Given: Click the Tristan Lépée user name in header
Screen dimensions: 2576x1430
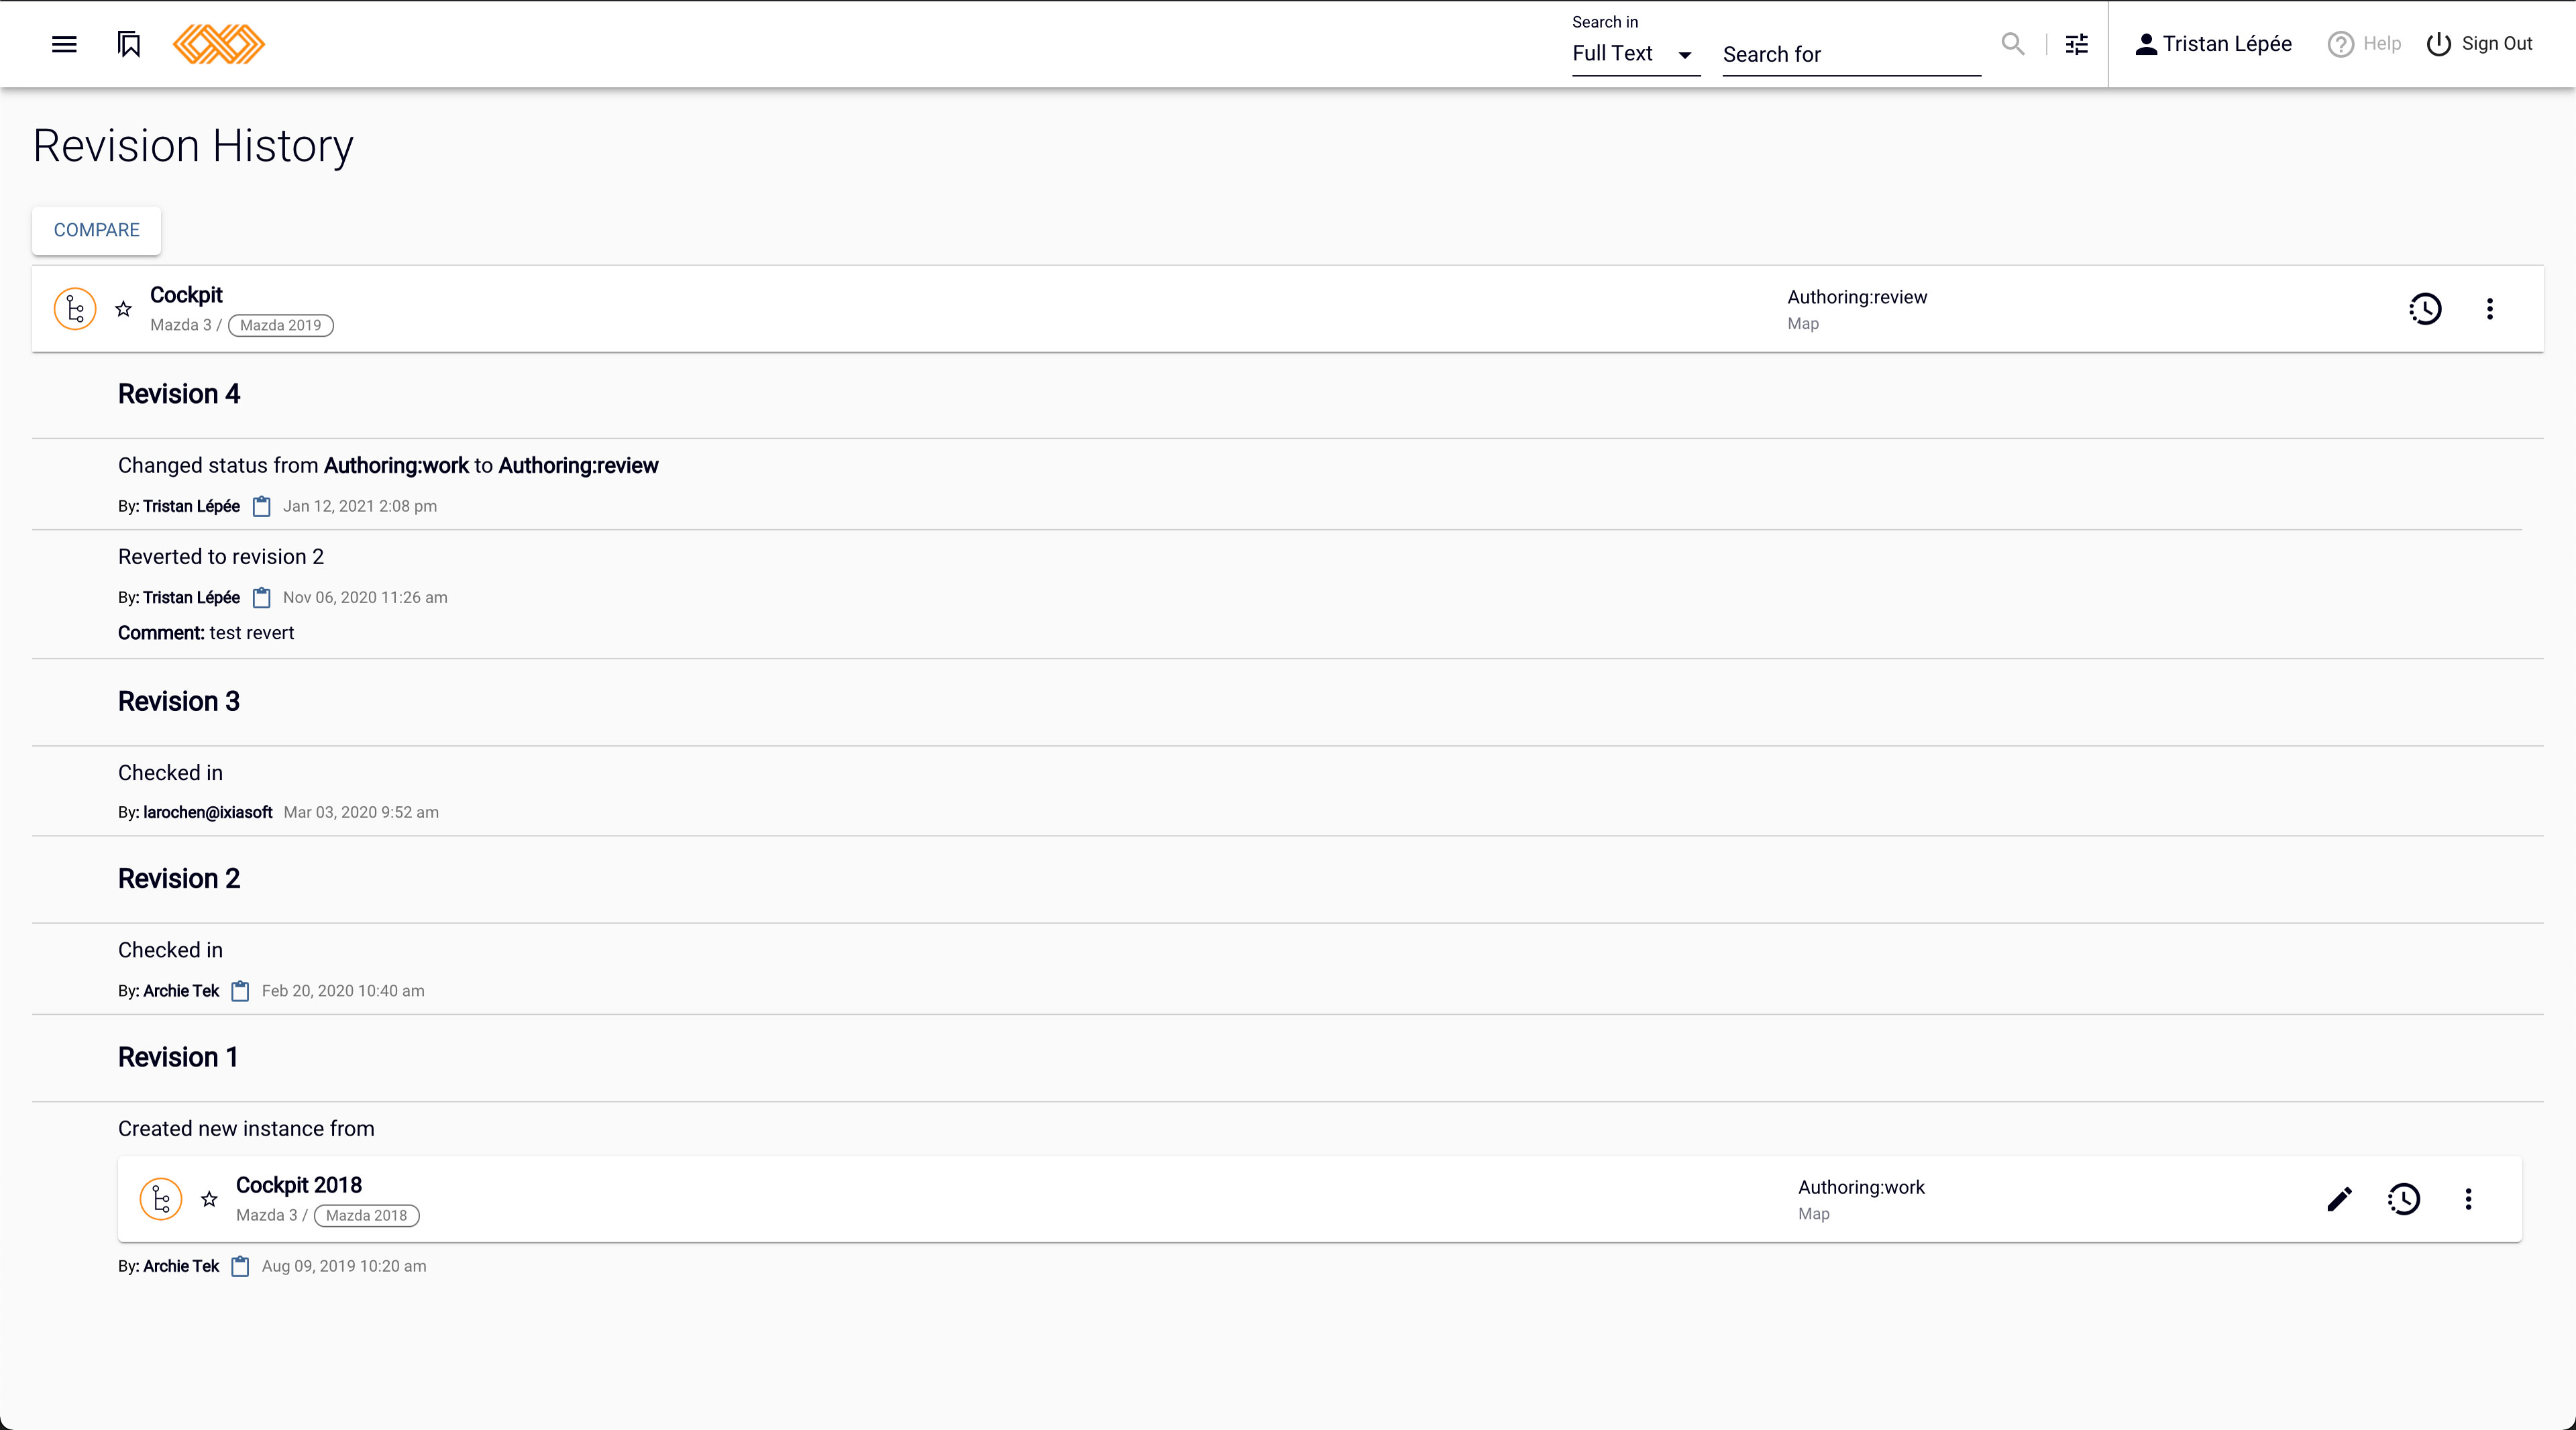Looking at the screenshot, I should pyautogui.click(x=2227, y=44).
